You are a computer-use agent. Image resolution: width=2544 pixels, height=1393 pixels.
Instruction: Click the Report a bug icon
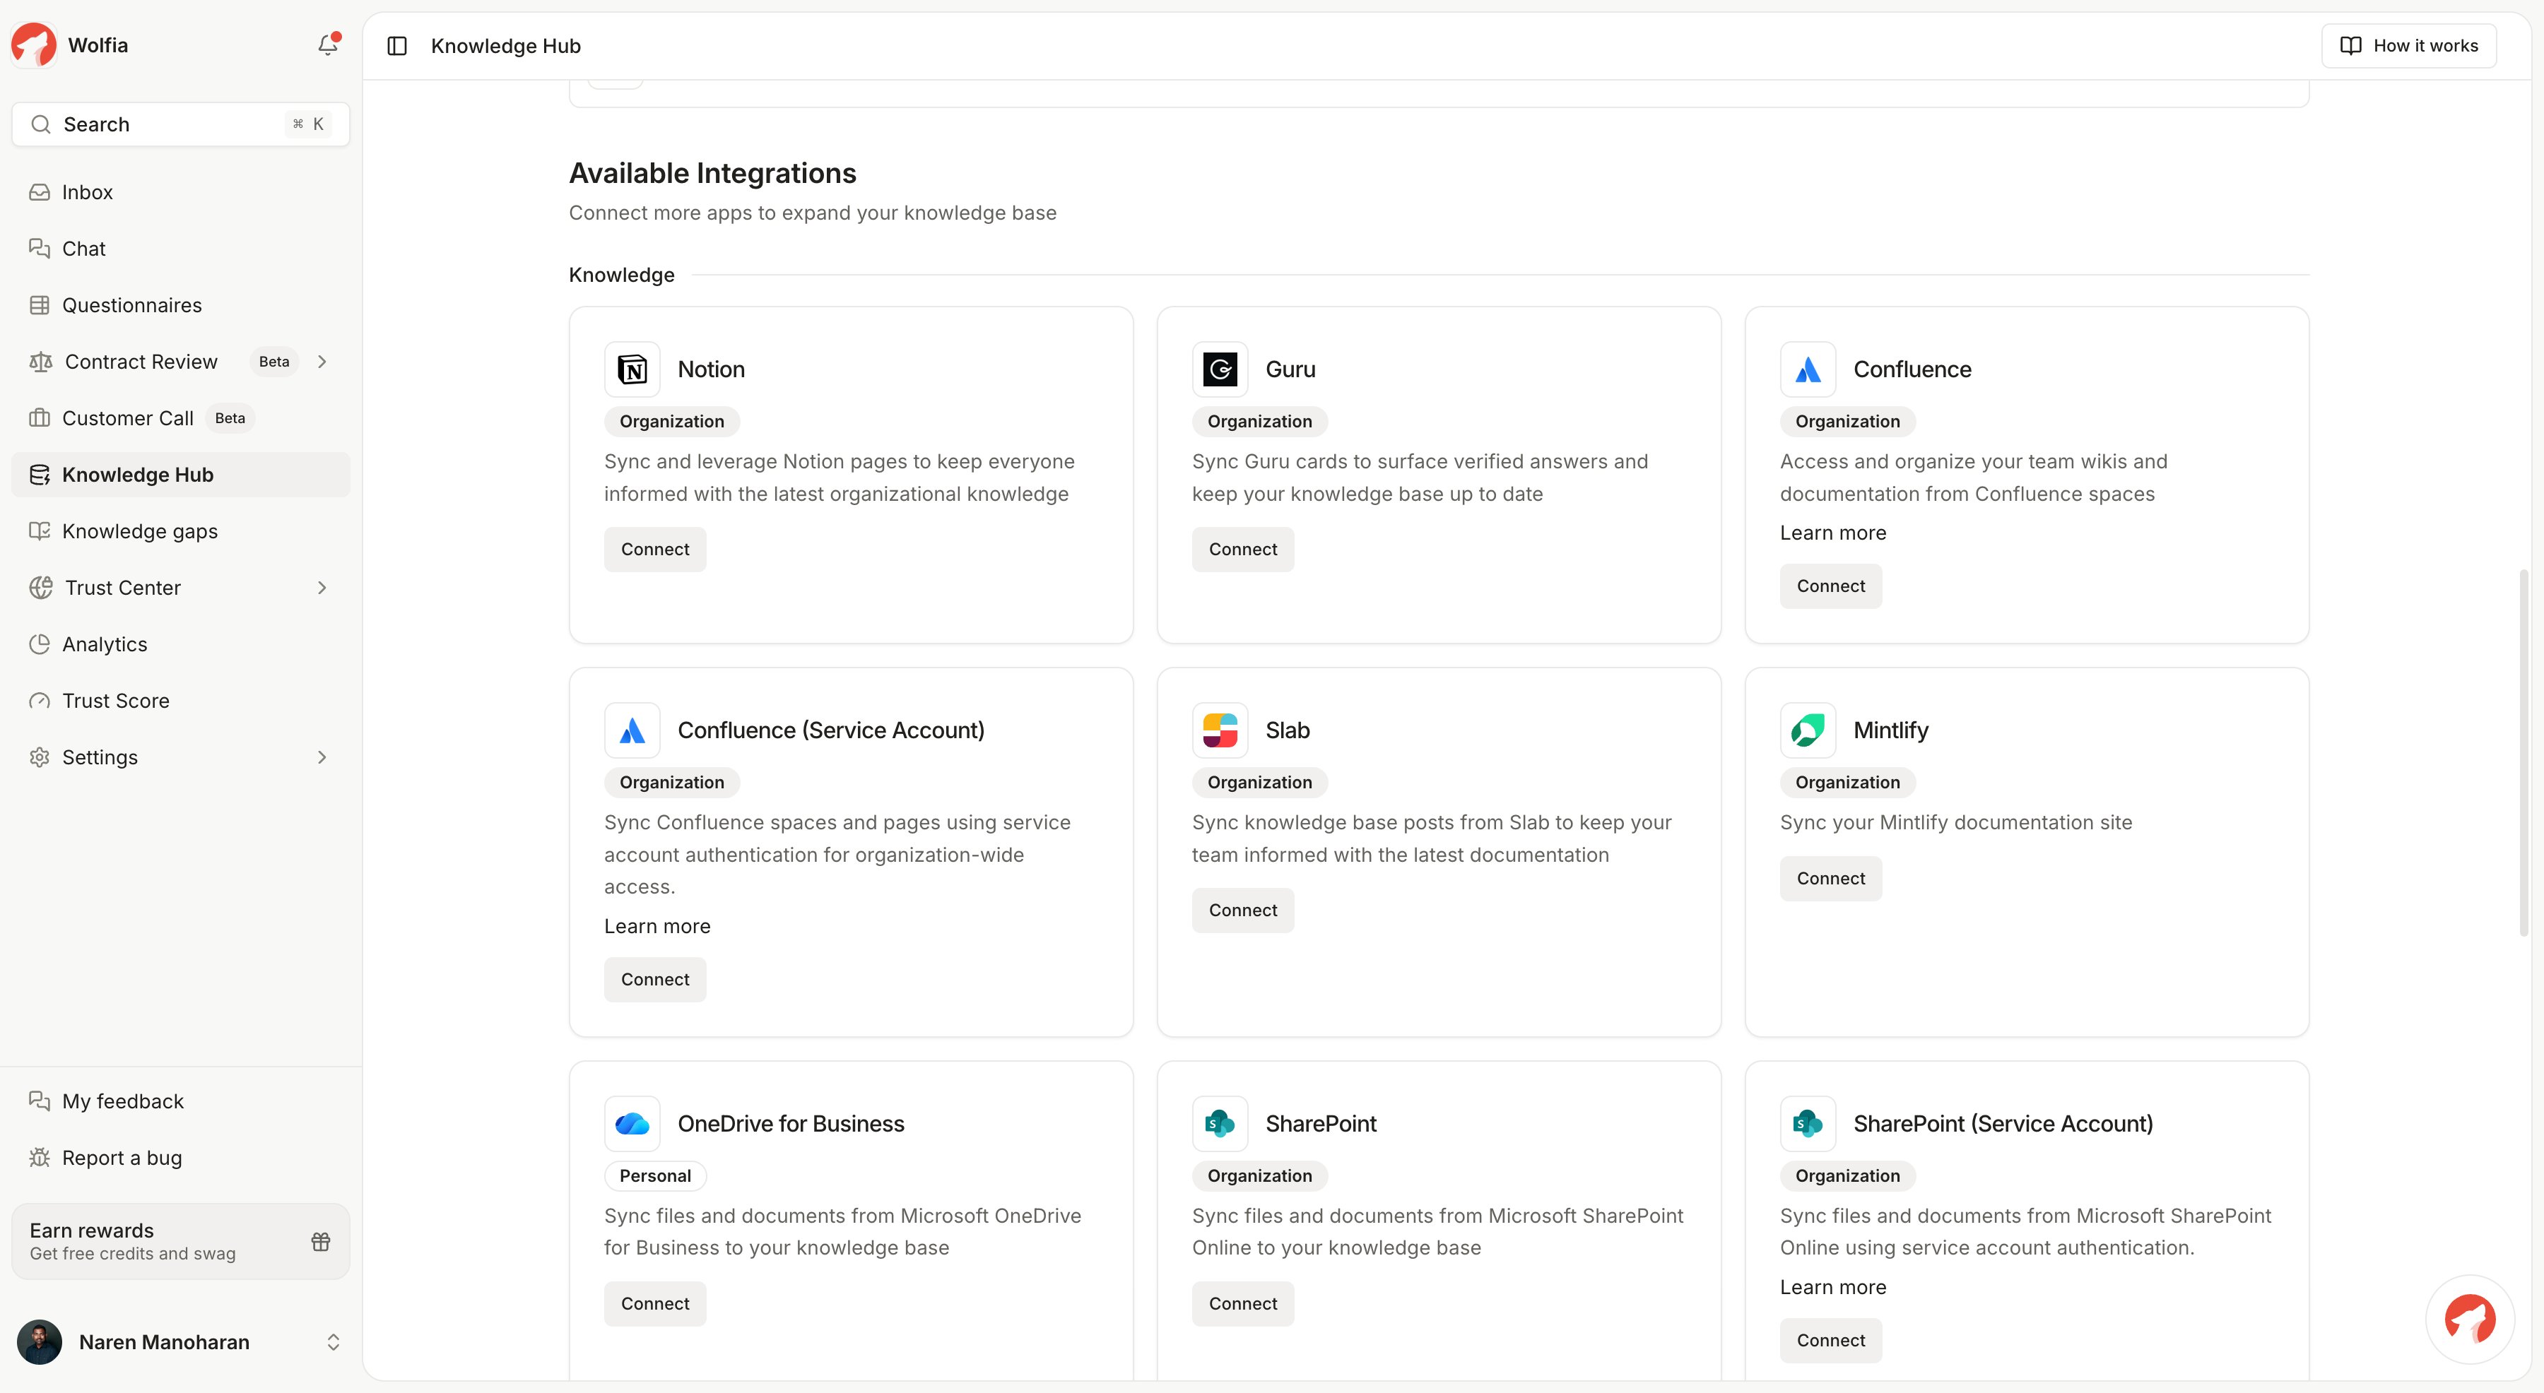pos(40,1158)
